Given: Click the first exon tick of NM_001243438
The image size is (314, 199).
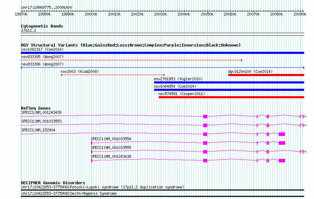Looking at the screenshot, I should click(91, 161).
